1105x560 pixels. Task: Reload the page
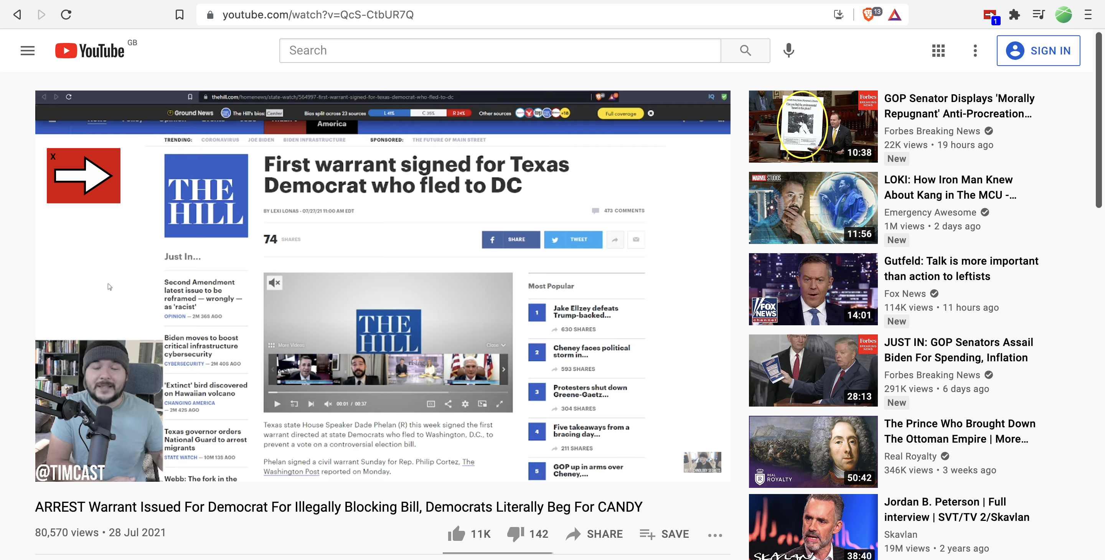[66, 15]
